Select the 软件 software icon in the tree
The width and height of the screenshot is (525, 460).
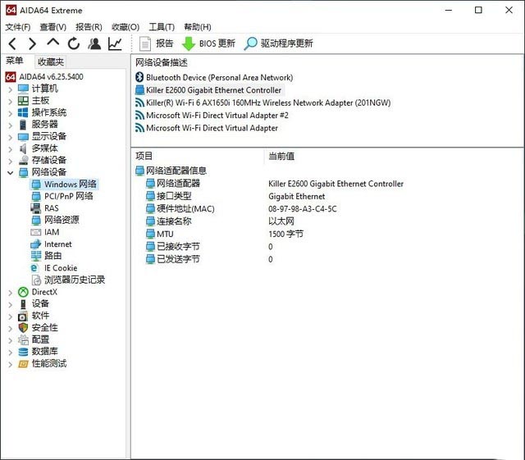23,316
